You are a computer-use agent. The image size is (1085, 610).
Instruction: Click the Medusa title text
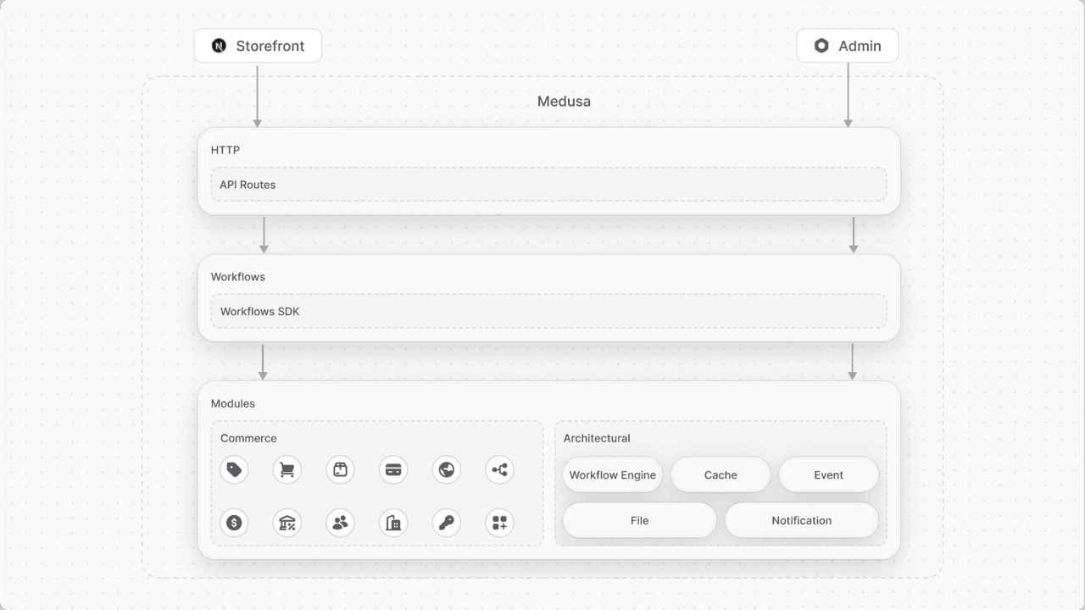tap(564, 102)
